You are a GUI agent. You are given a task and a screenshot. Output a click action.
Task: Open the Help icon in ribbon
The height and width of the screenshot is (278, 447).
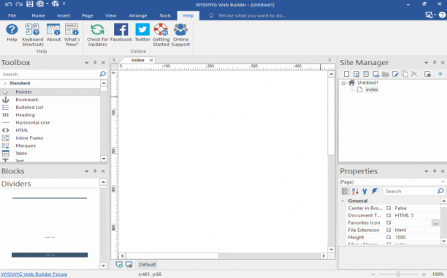(12, 33)
